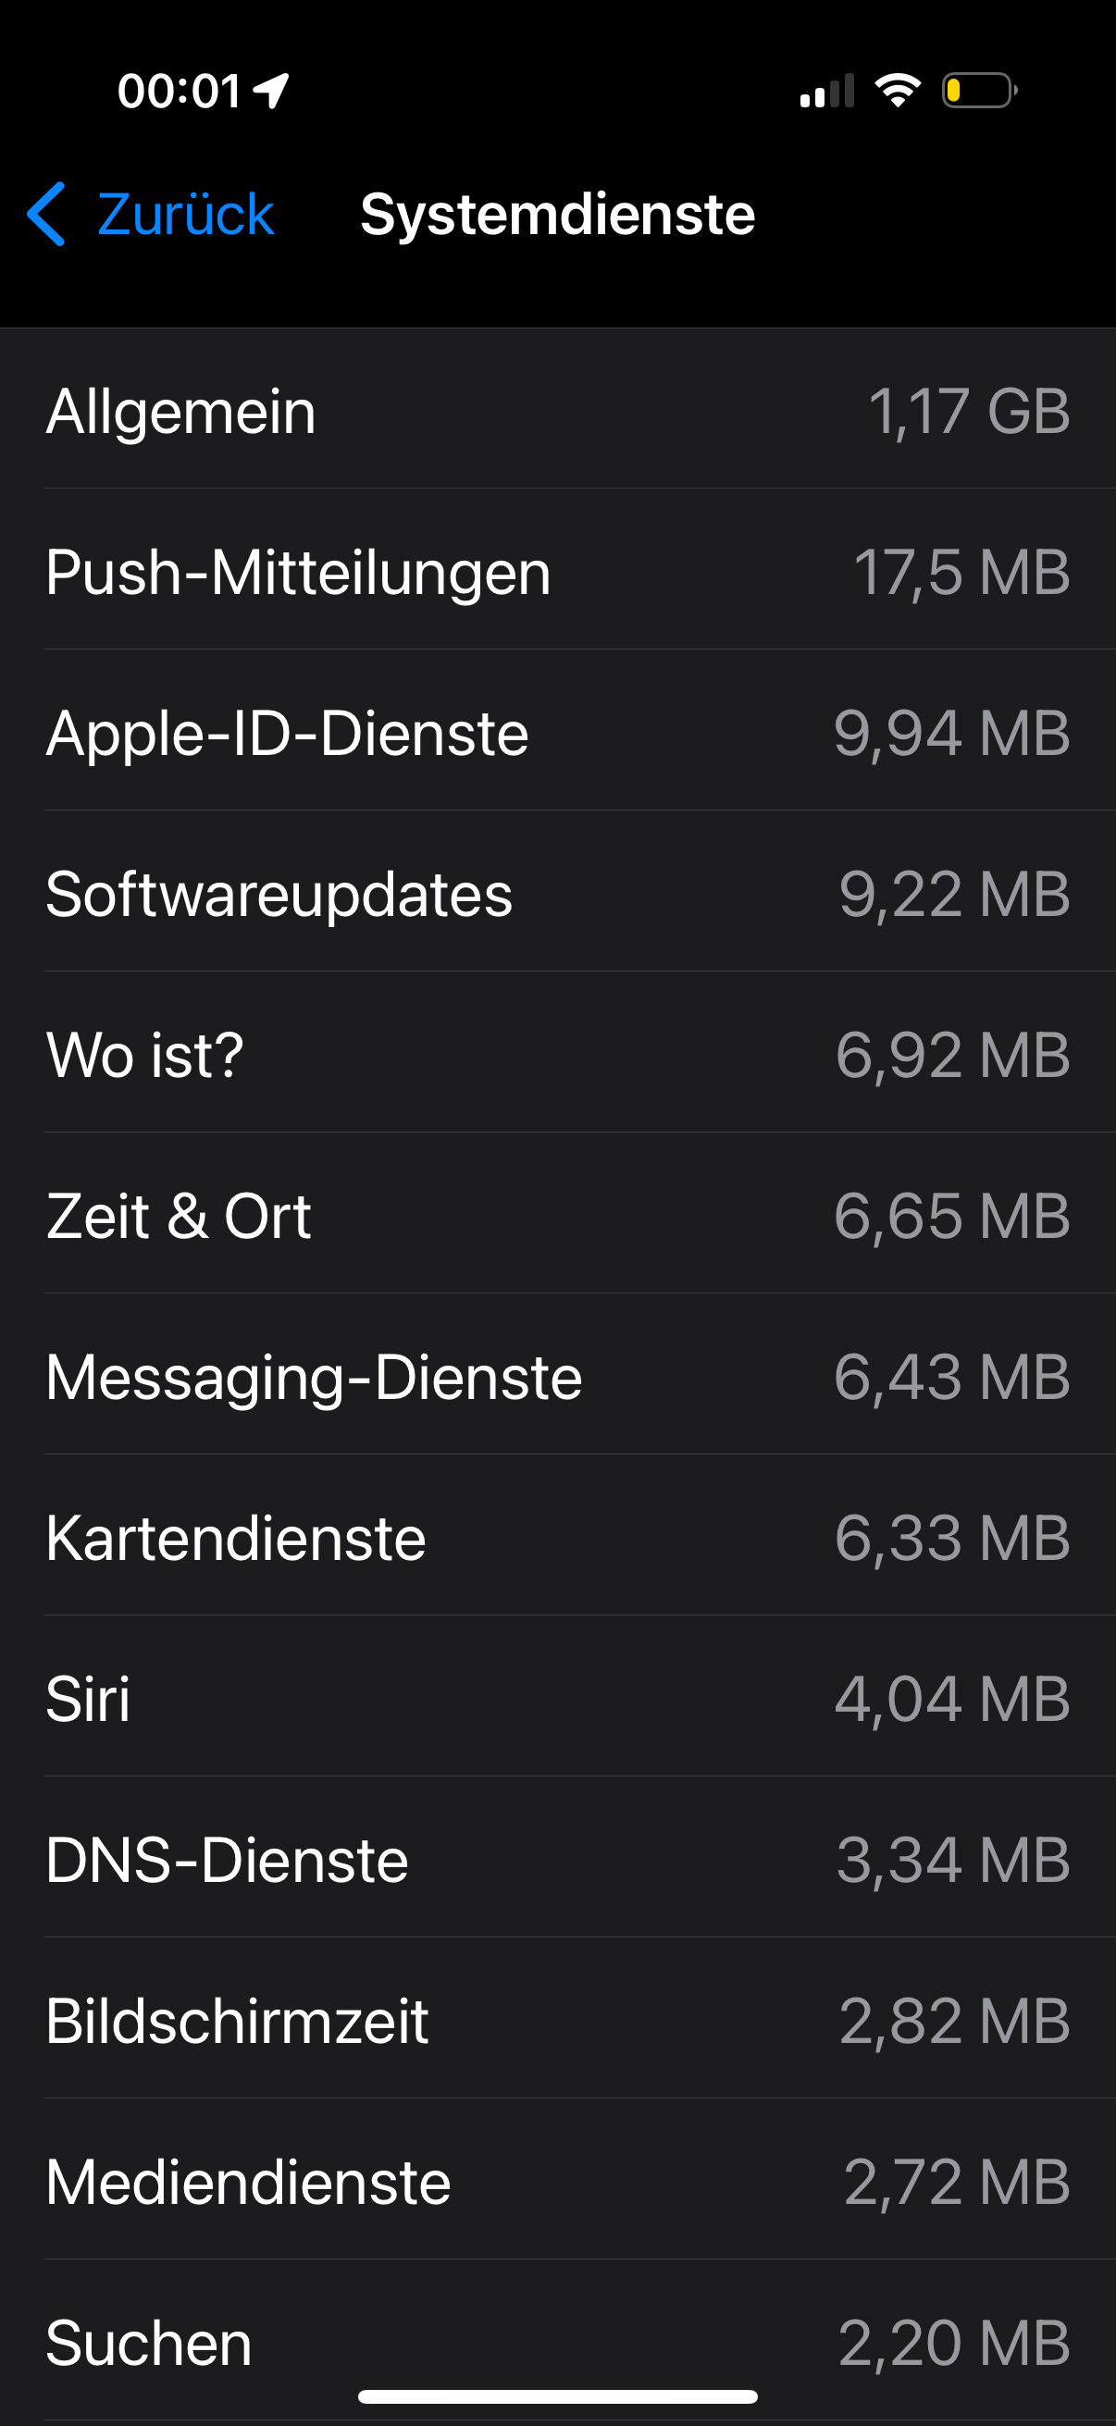This screenshot has width=1116, height=2426.
Task: Tap the battery indicator icon
Action: [x=978, y=91]
